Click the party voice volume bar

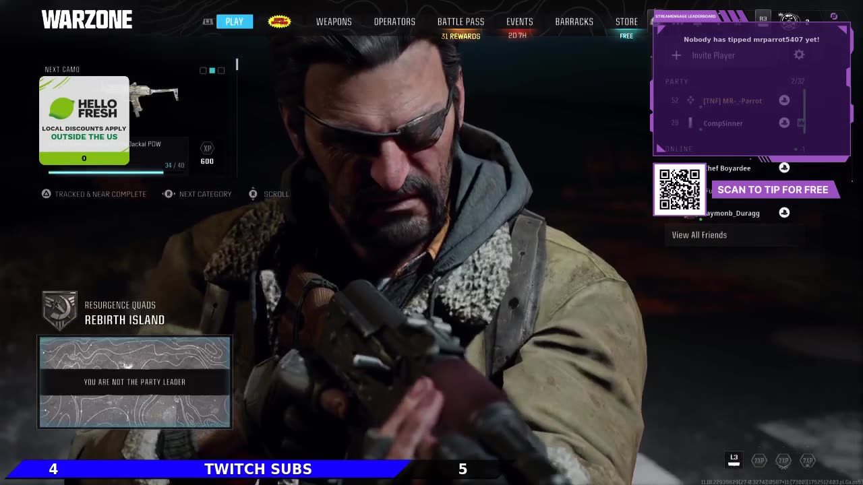804,111
